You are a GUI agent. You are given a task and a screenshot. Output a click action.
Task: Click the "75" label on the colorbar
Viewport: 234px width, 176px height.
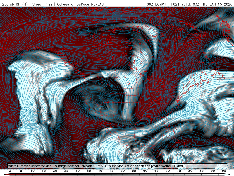179,171
